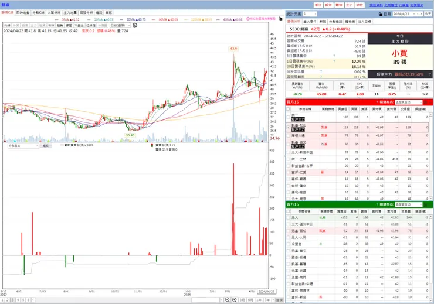Switch to the 主力地圖 tab

70,13
